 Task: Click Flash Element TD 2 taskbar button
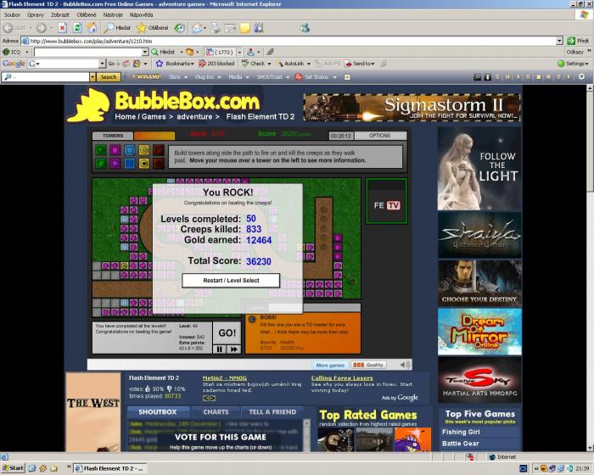coord(109,468)
